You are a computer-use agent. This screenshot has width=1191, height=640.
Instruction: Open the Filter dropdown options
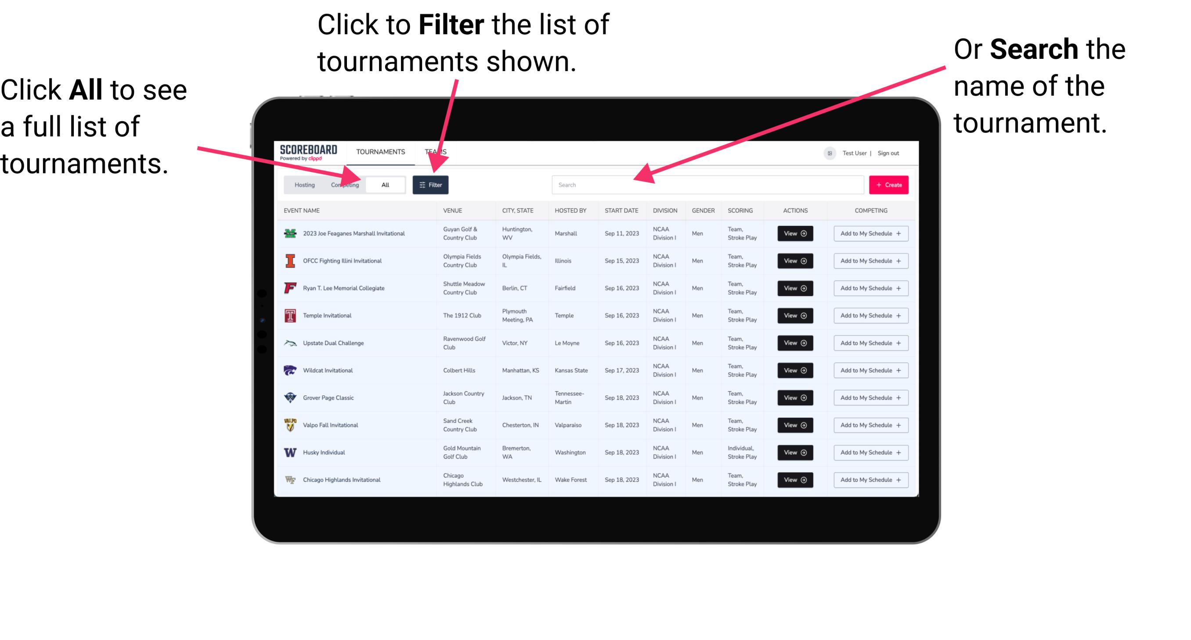click(431, 184)
